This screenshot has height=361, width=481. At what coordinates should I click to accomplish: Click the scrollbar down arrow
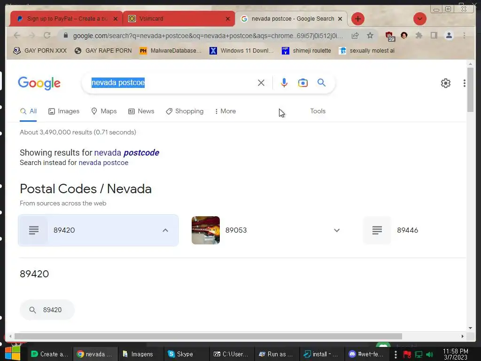[470, 328]
